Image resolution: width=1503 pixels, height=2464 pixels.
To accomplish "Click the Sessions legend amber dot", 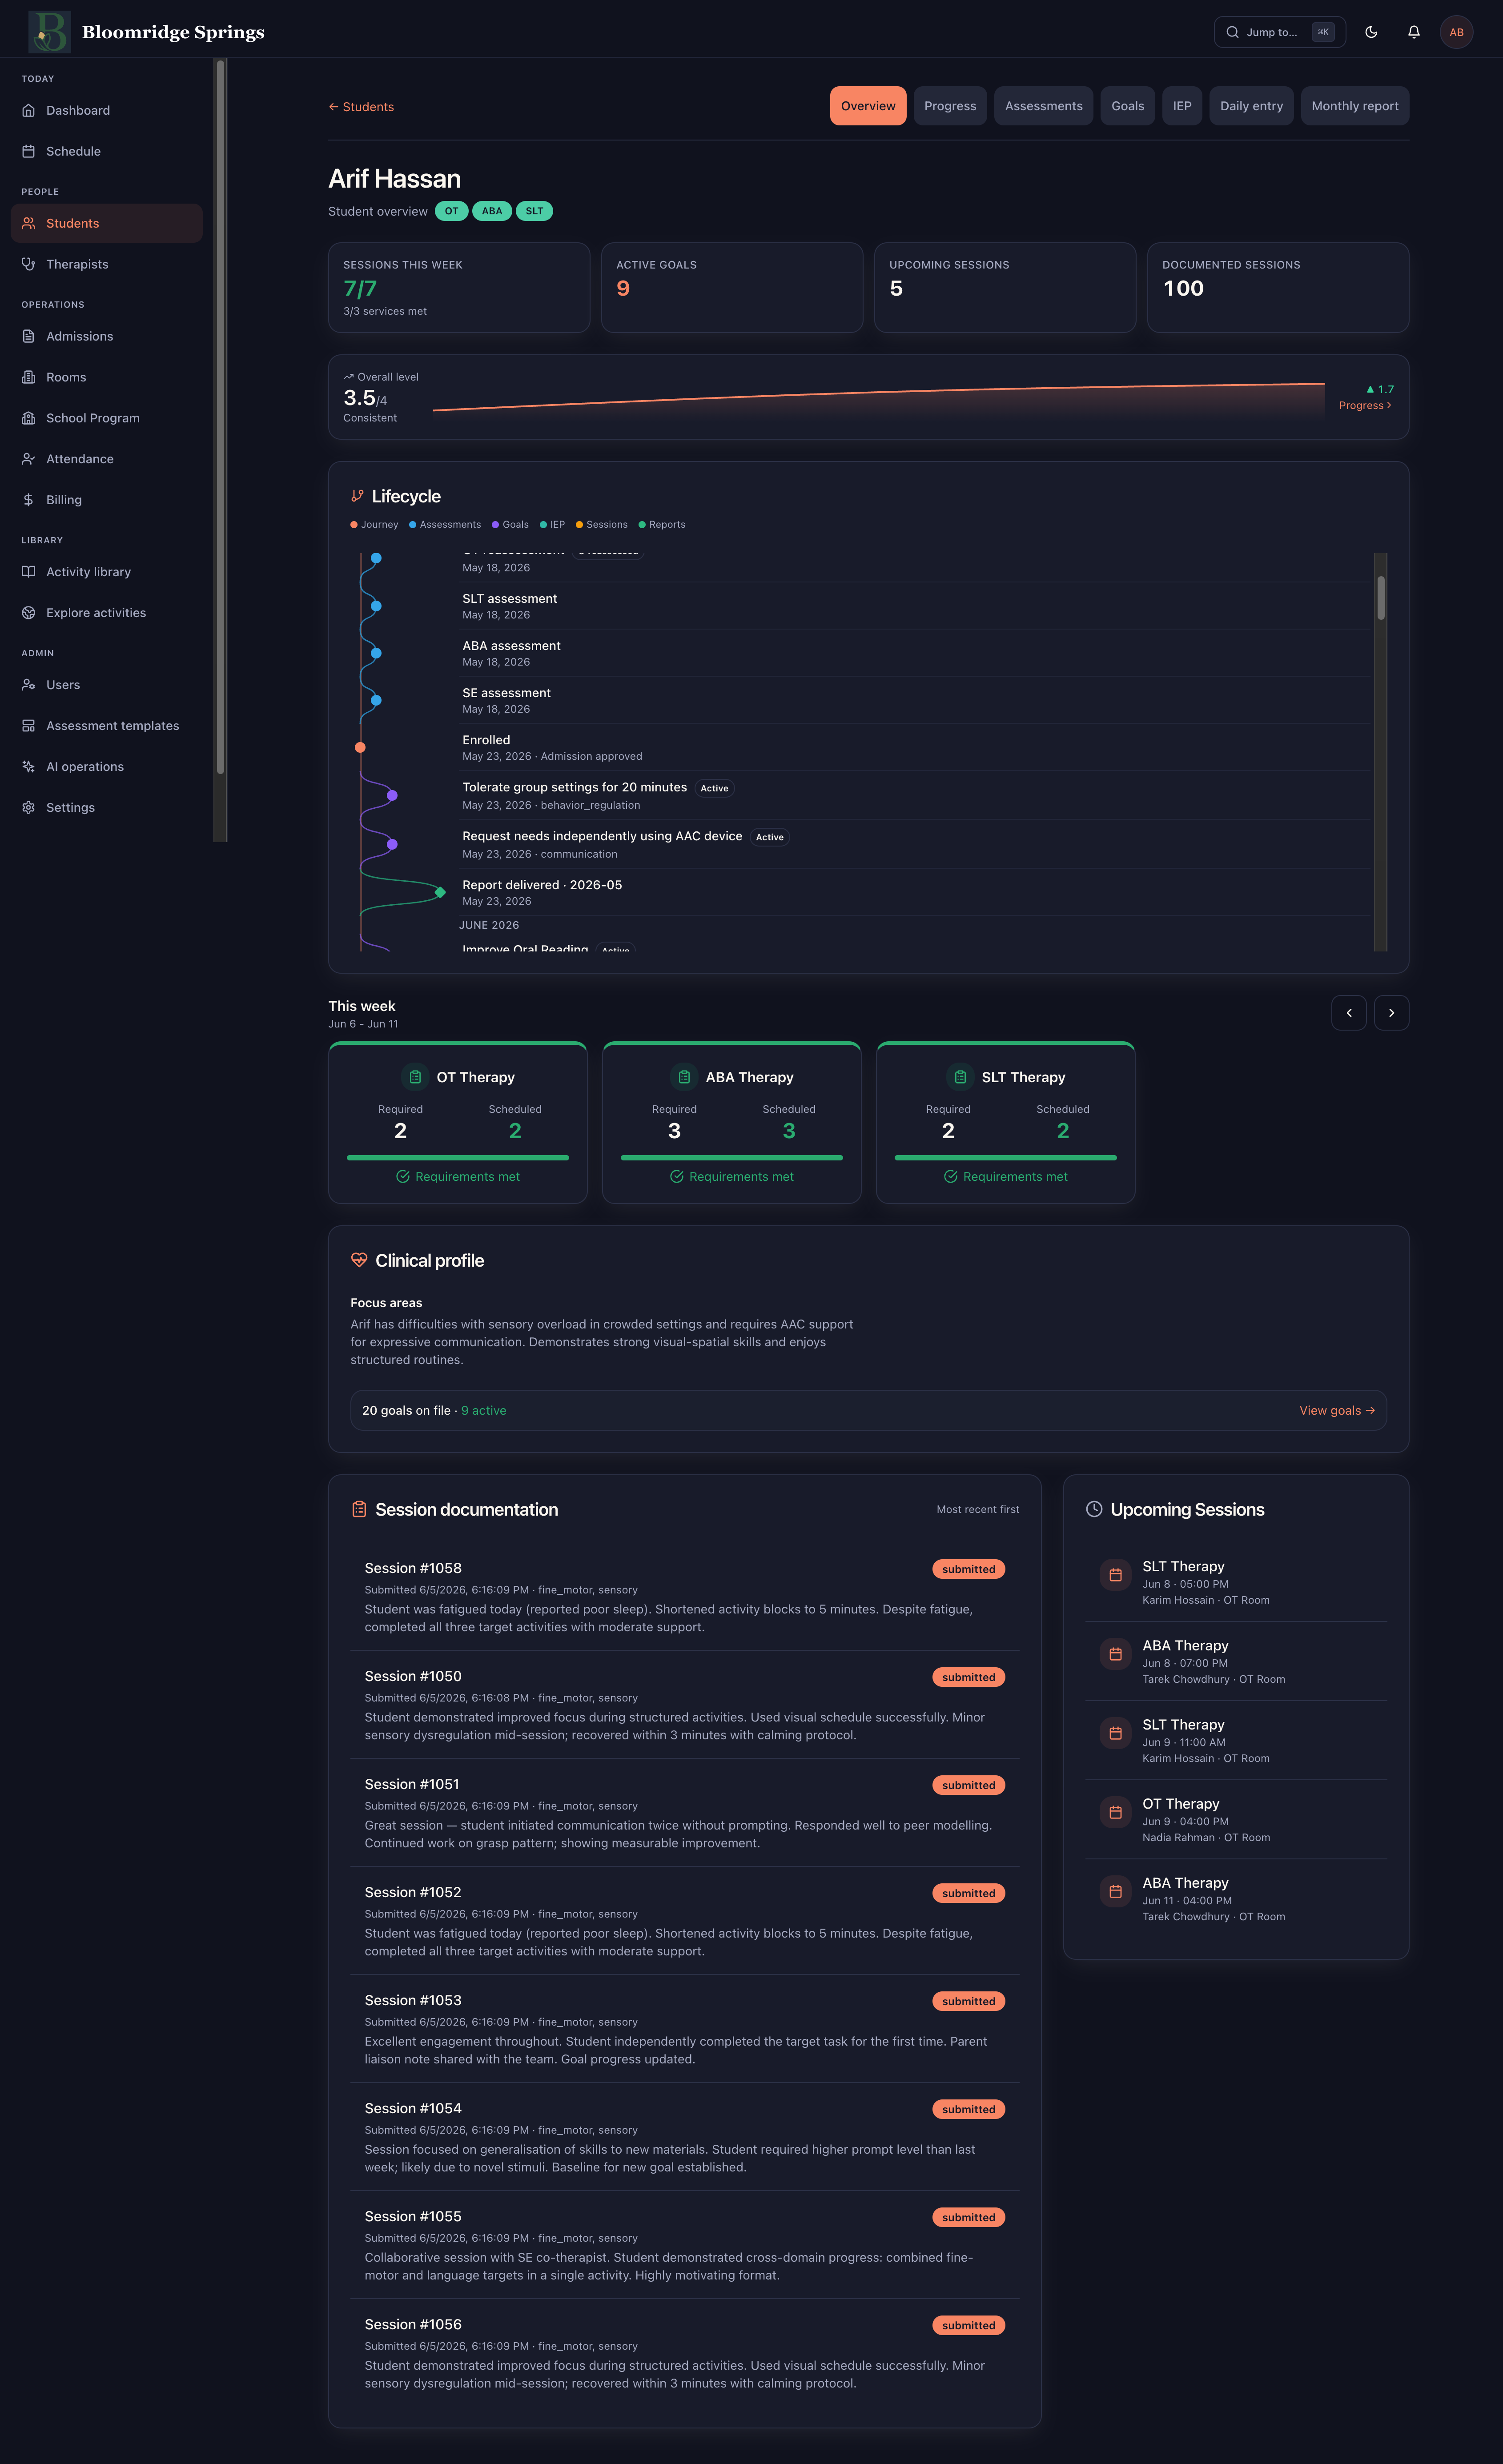I will tap(579, 525).
